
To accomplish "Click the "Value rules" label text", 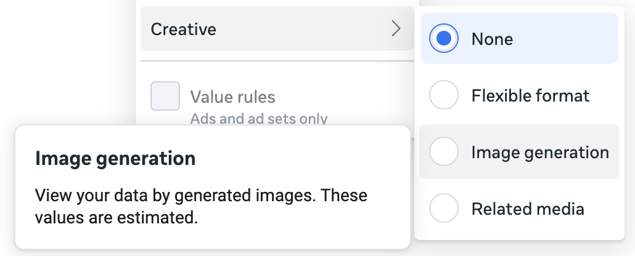I will pyautogui.click(x=232, y=97).
